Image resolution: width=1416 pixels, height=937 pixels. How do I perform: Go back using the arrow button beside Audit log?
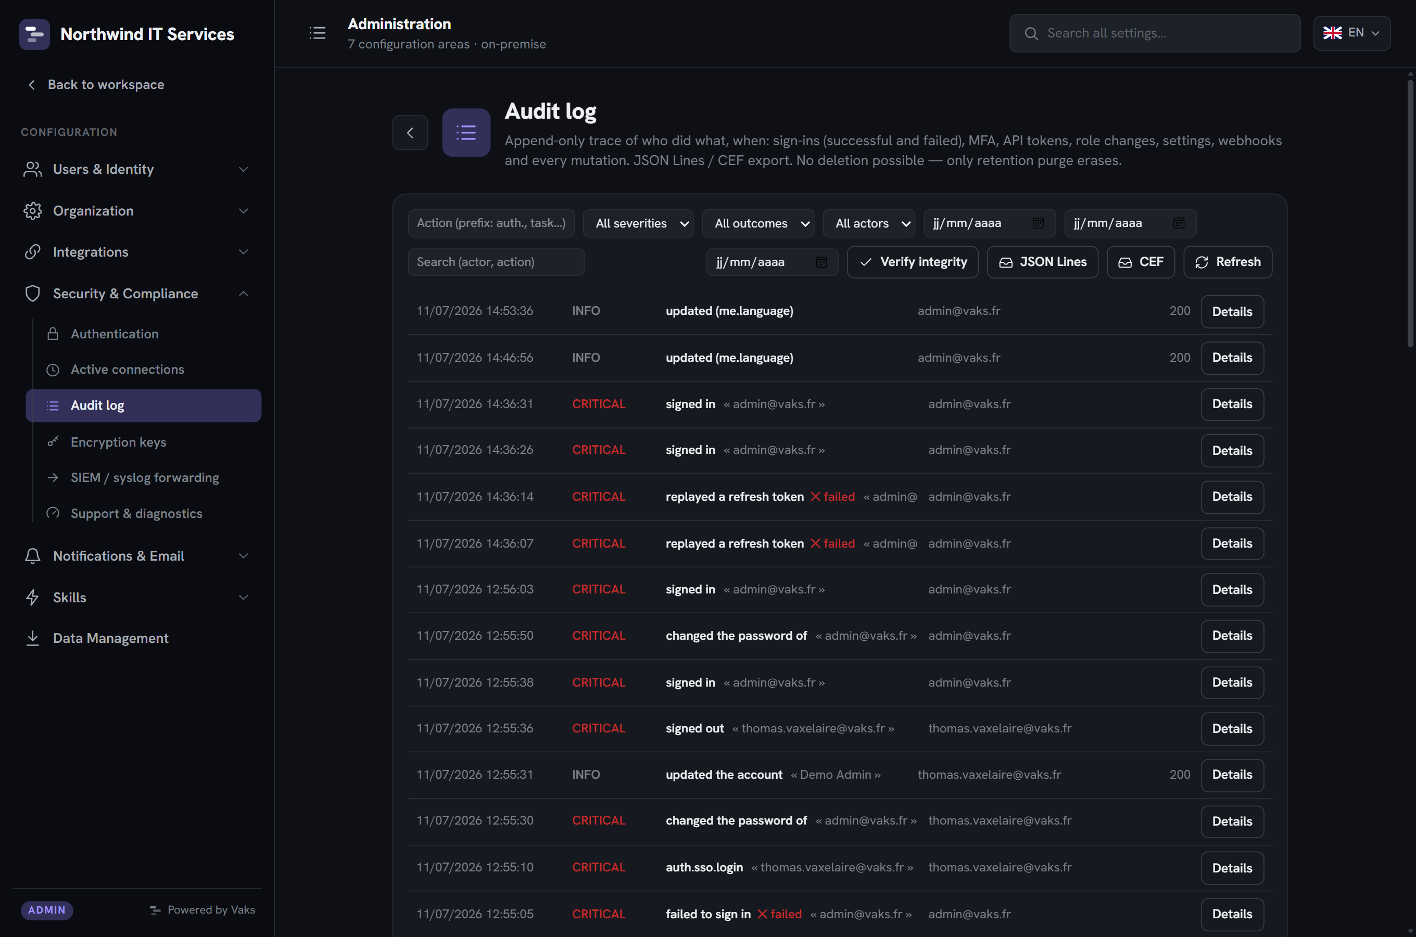coord(410,133)
